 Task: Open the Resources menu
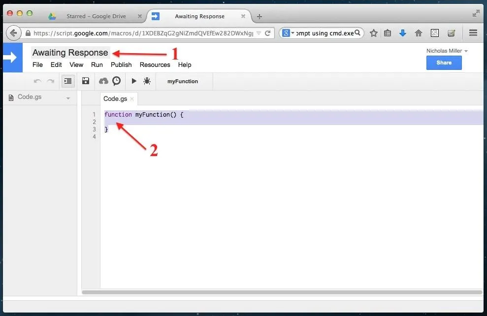[x=155, y=64]
